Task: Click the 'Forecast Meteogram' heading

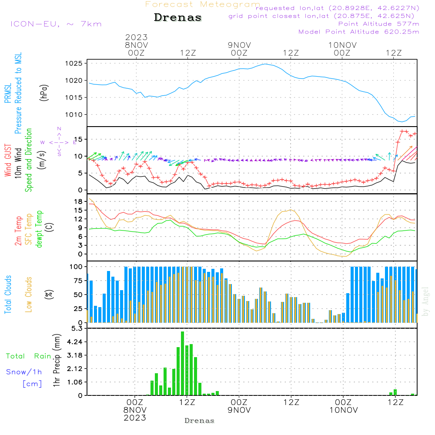Action: click(x=203, y=4)
